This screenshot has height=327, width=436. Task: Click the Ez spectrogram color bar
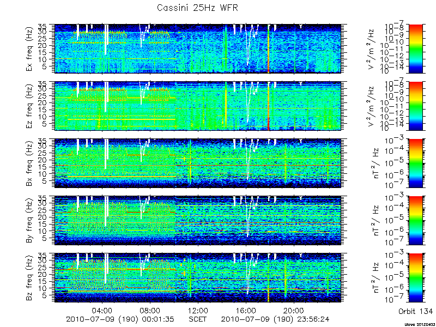tap(415, 106)
